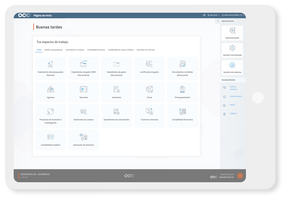Image resolution: width=286 pixels, height=200 pixels.
Task: Open the Contabilidad financiera tile icon
Action: 183,111
